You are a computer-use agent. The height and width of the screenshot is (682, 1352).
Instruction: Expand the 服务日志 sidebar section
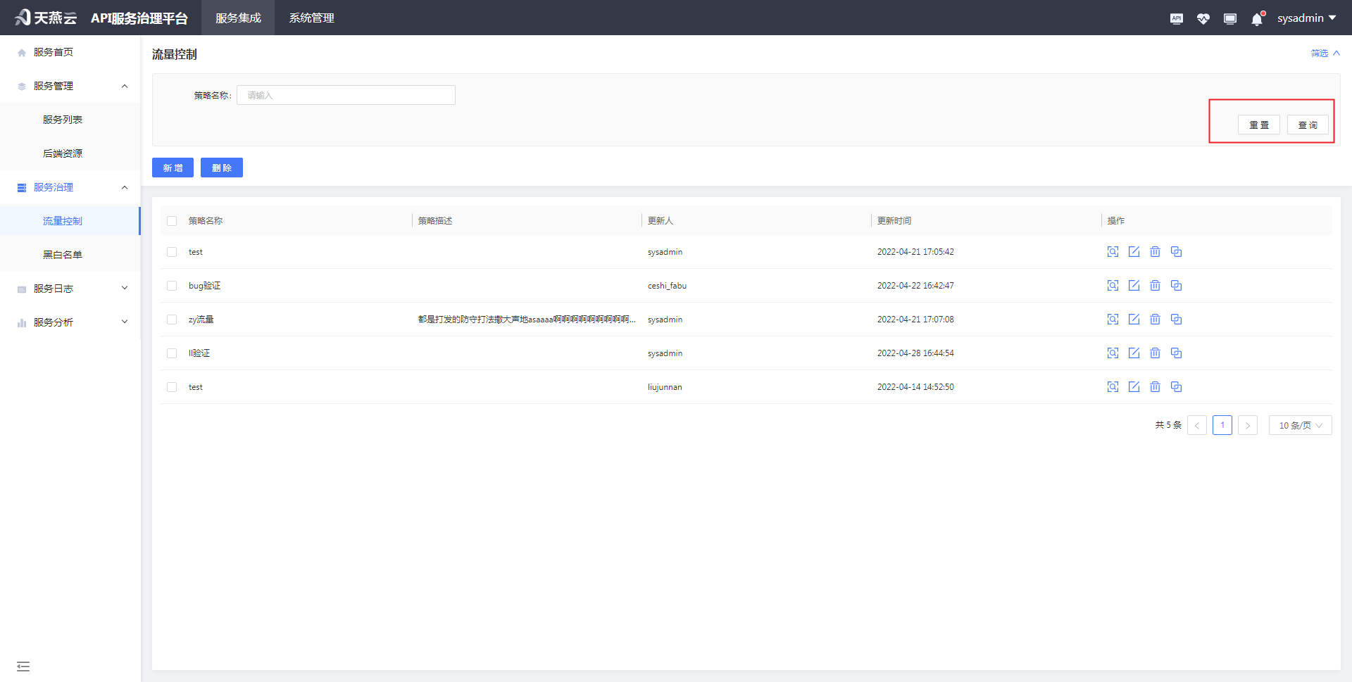tap(70, 289)
